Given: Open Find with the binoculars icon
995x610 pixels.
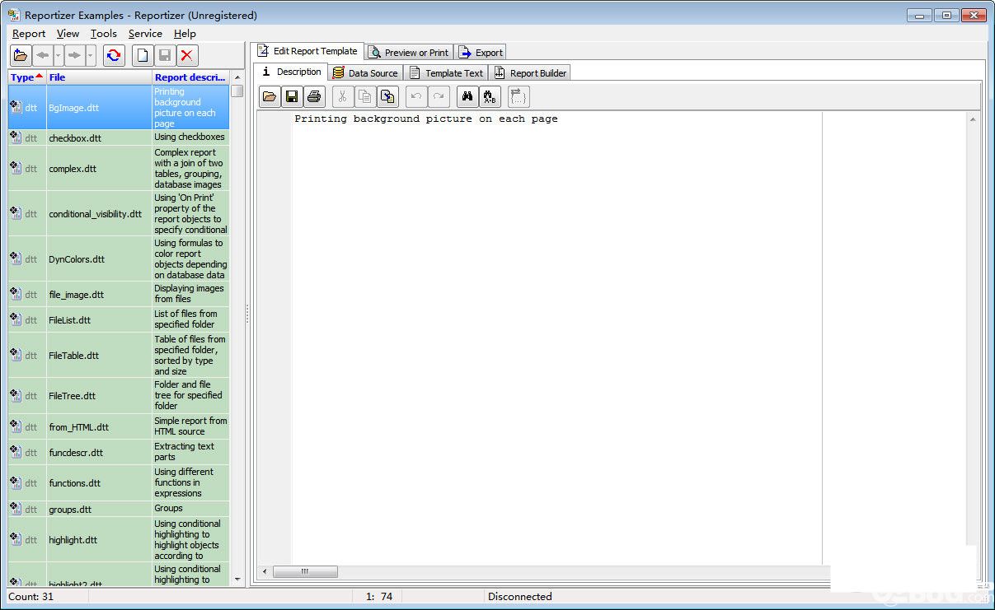Looking at the screenshot, I should [467, 96].
